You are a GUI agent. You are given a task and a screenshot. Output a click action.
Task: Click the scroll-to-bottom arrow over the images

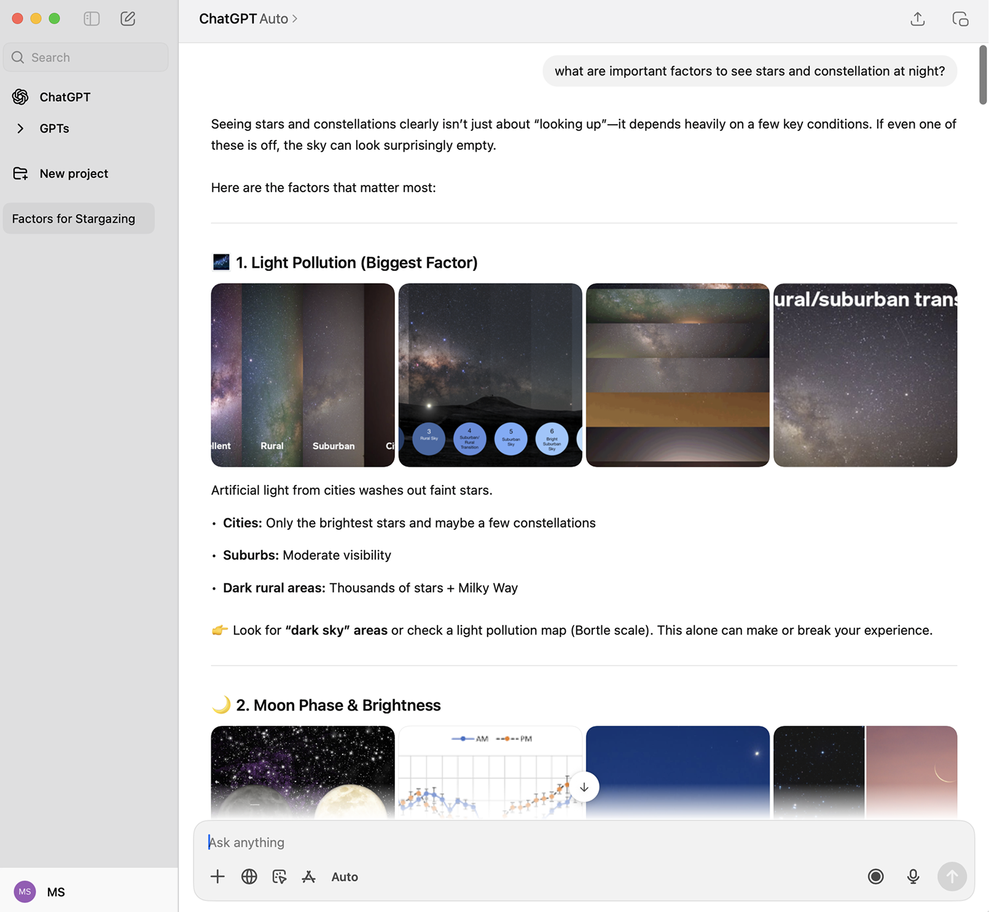(584, 787)
